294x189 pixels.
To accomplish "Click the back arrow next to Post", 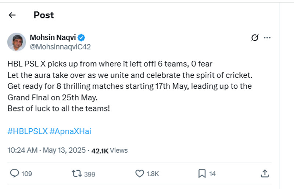I will tap(12, 15).
